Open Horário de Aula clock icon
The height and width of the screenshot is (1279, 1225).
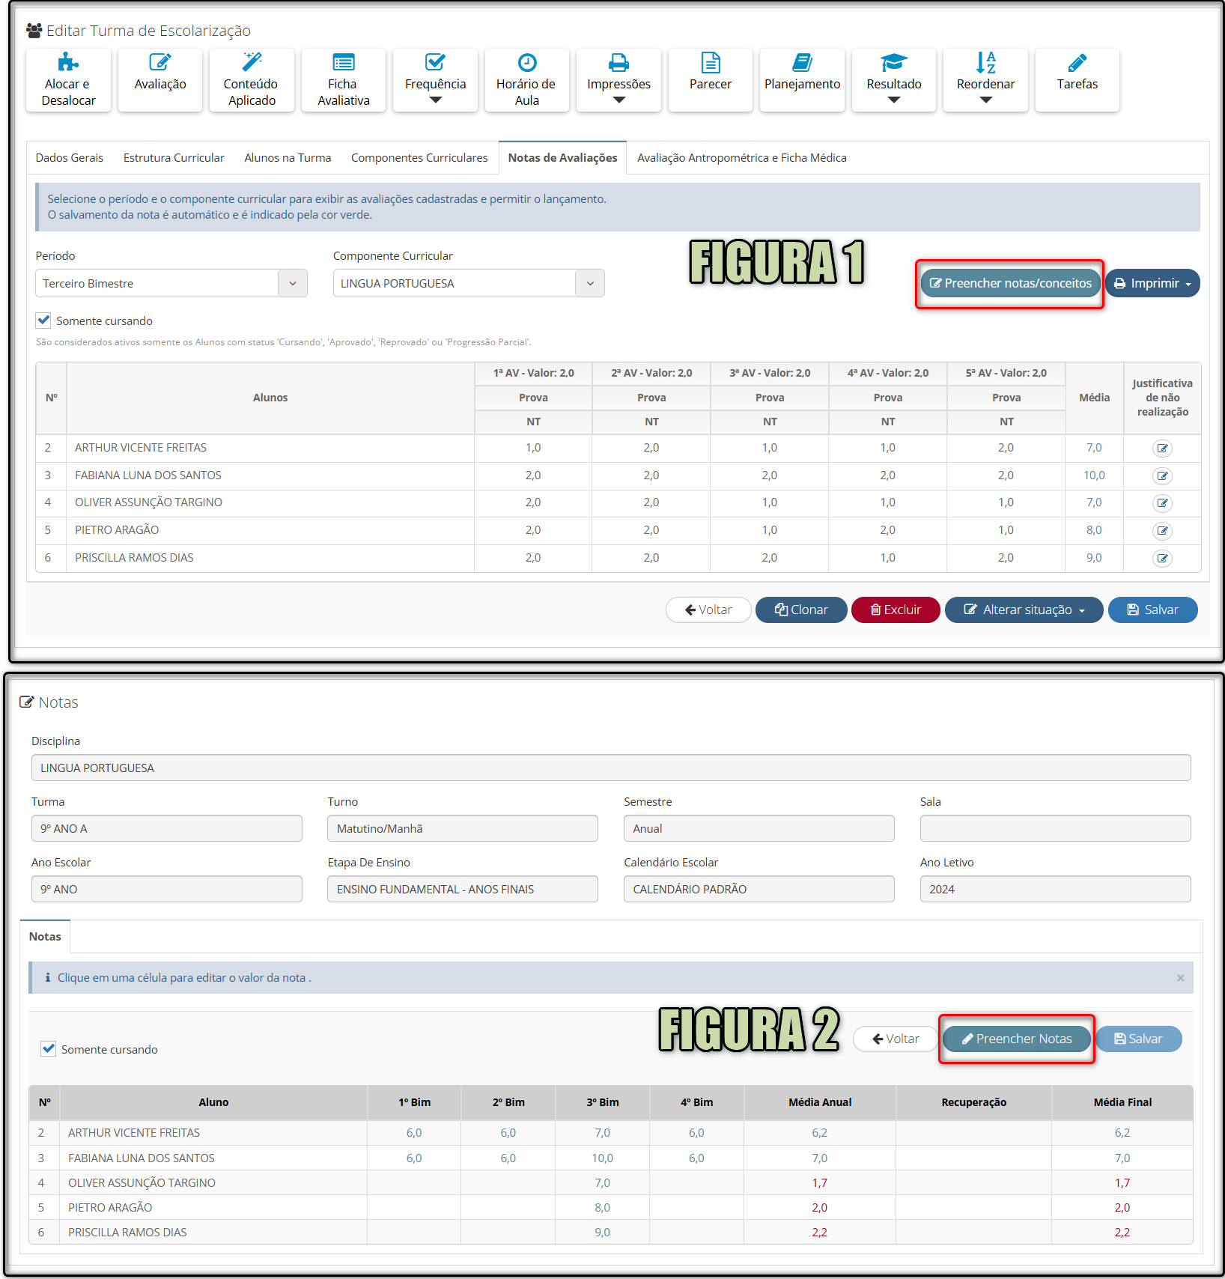(x=526, y=62)
